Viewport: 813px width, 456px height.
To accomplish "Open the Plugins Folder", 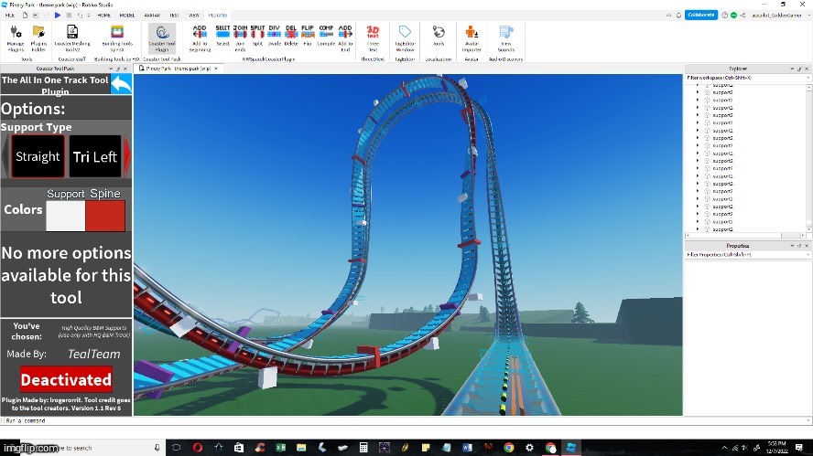I will point(38,38).
